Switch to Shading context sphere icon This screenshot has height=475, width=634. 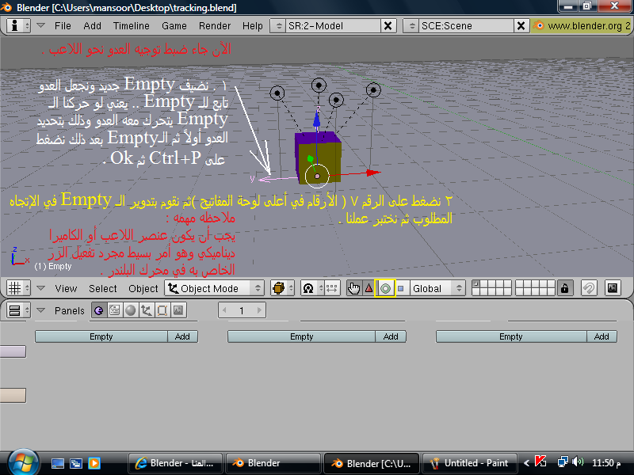coord(130,310)
